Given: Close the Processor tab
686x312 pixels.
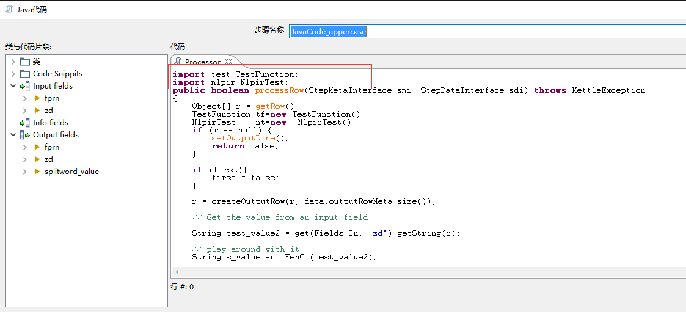Looking at the screenshot, I should 228,62.
